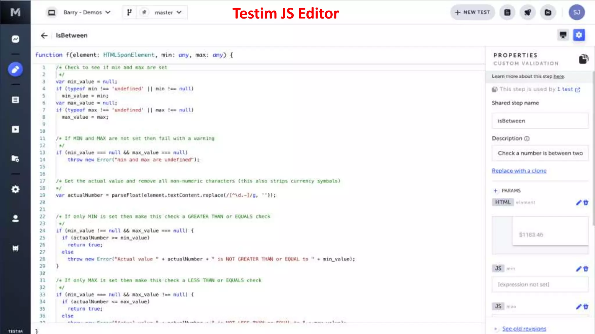
Task: Open the test editor pencil icon in sidebar
Action: point(15,69)
